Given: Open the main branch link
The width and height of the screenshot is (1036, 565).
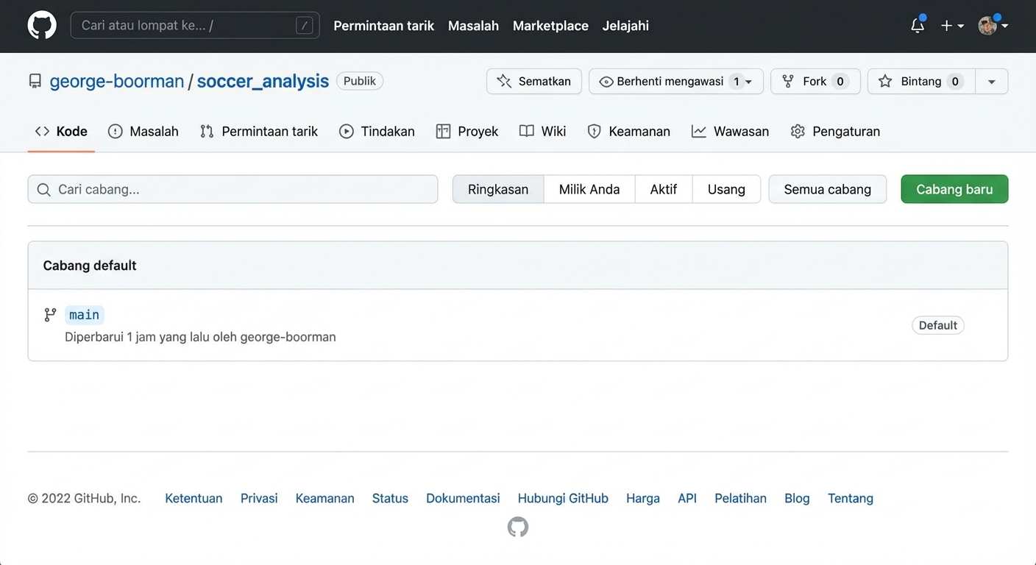Looking at the screenshot, I should click(x=85, y=315).
